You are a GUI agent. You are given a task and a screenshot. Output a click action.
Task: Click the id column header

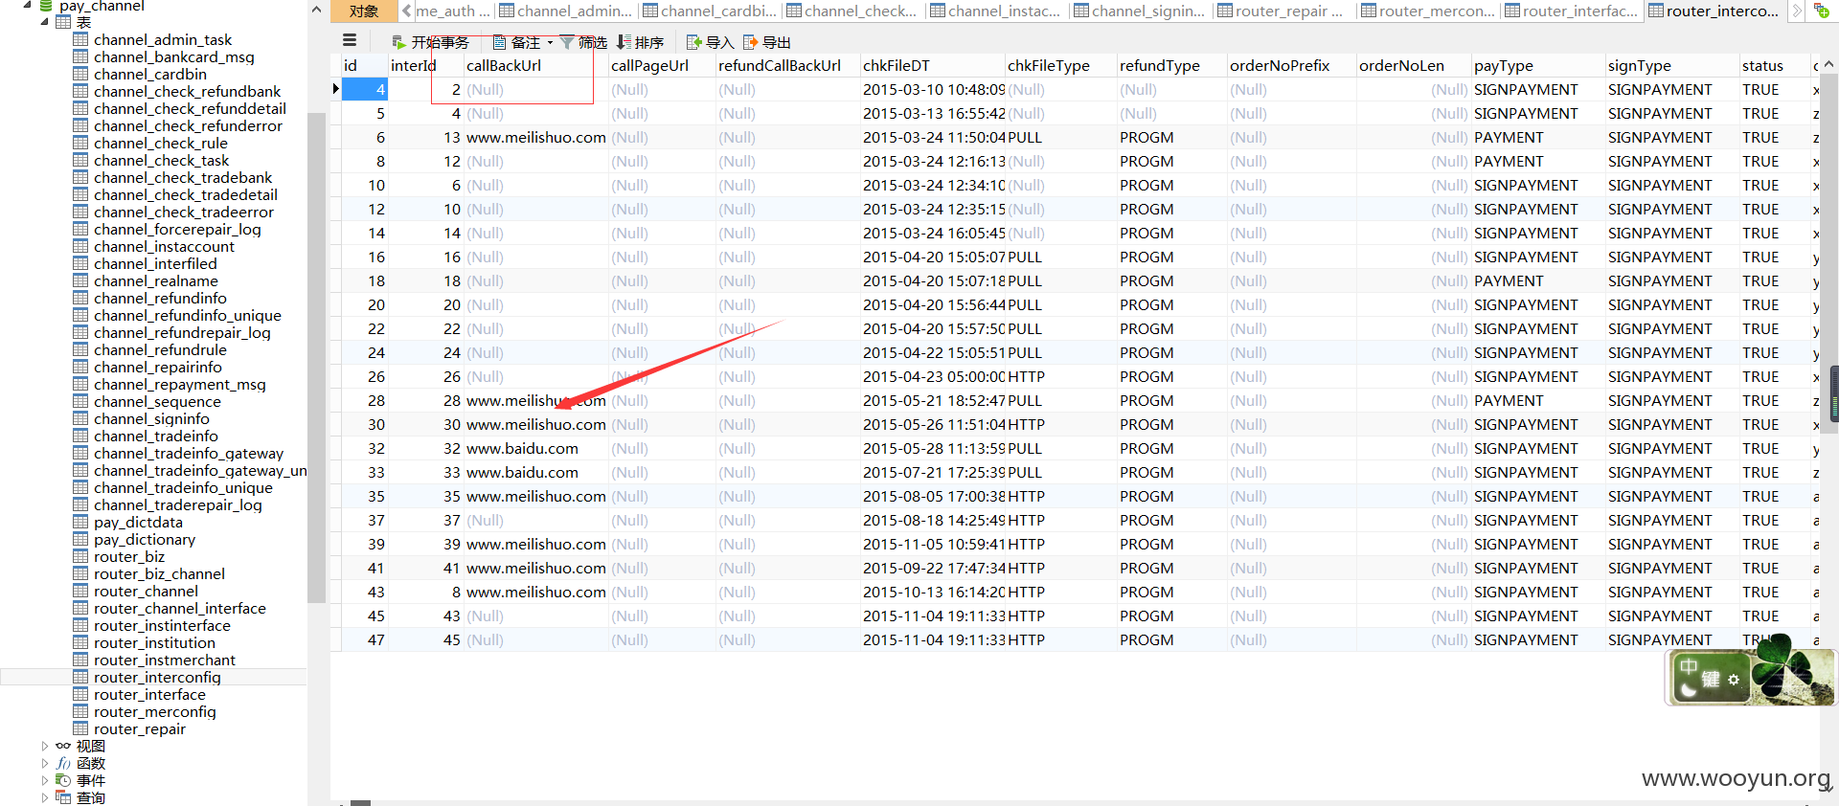(364, 65)
